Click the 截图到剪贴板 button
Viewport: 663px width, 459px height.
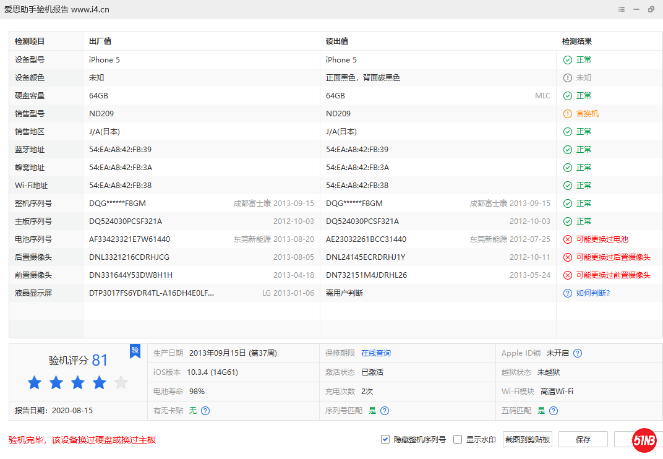click(x=527, y=439)
